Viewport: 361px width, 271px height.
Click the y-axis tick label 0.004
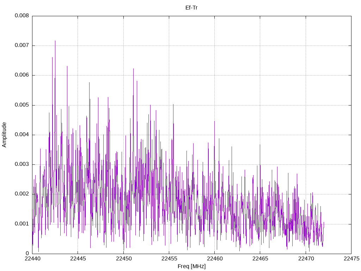[x=22, y=135]
